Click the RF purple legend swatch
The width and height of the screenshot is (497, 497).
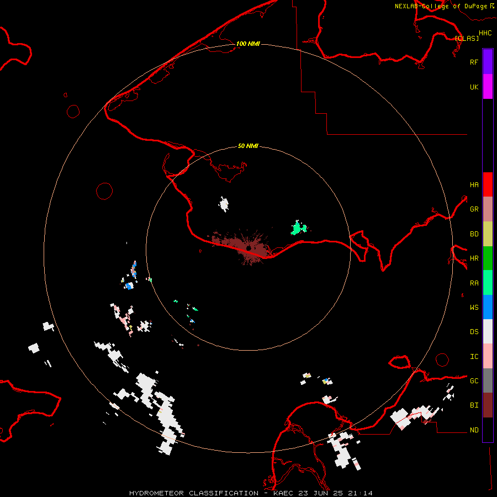488,62
